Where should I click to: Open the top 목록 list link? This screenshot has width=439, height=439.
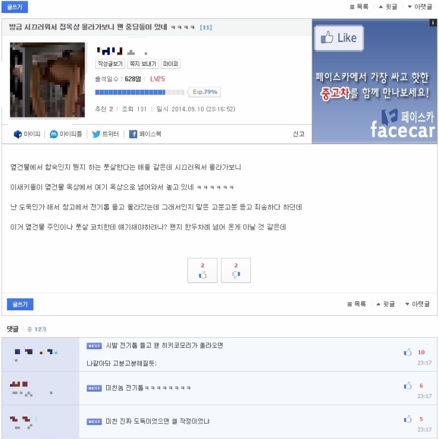359,7
